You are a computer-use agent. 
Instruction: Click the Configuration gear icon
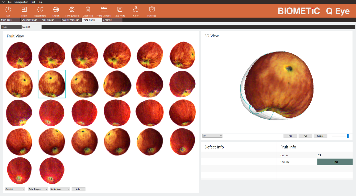pyautogui.click(x=72, y=10)
